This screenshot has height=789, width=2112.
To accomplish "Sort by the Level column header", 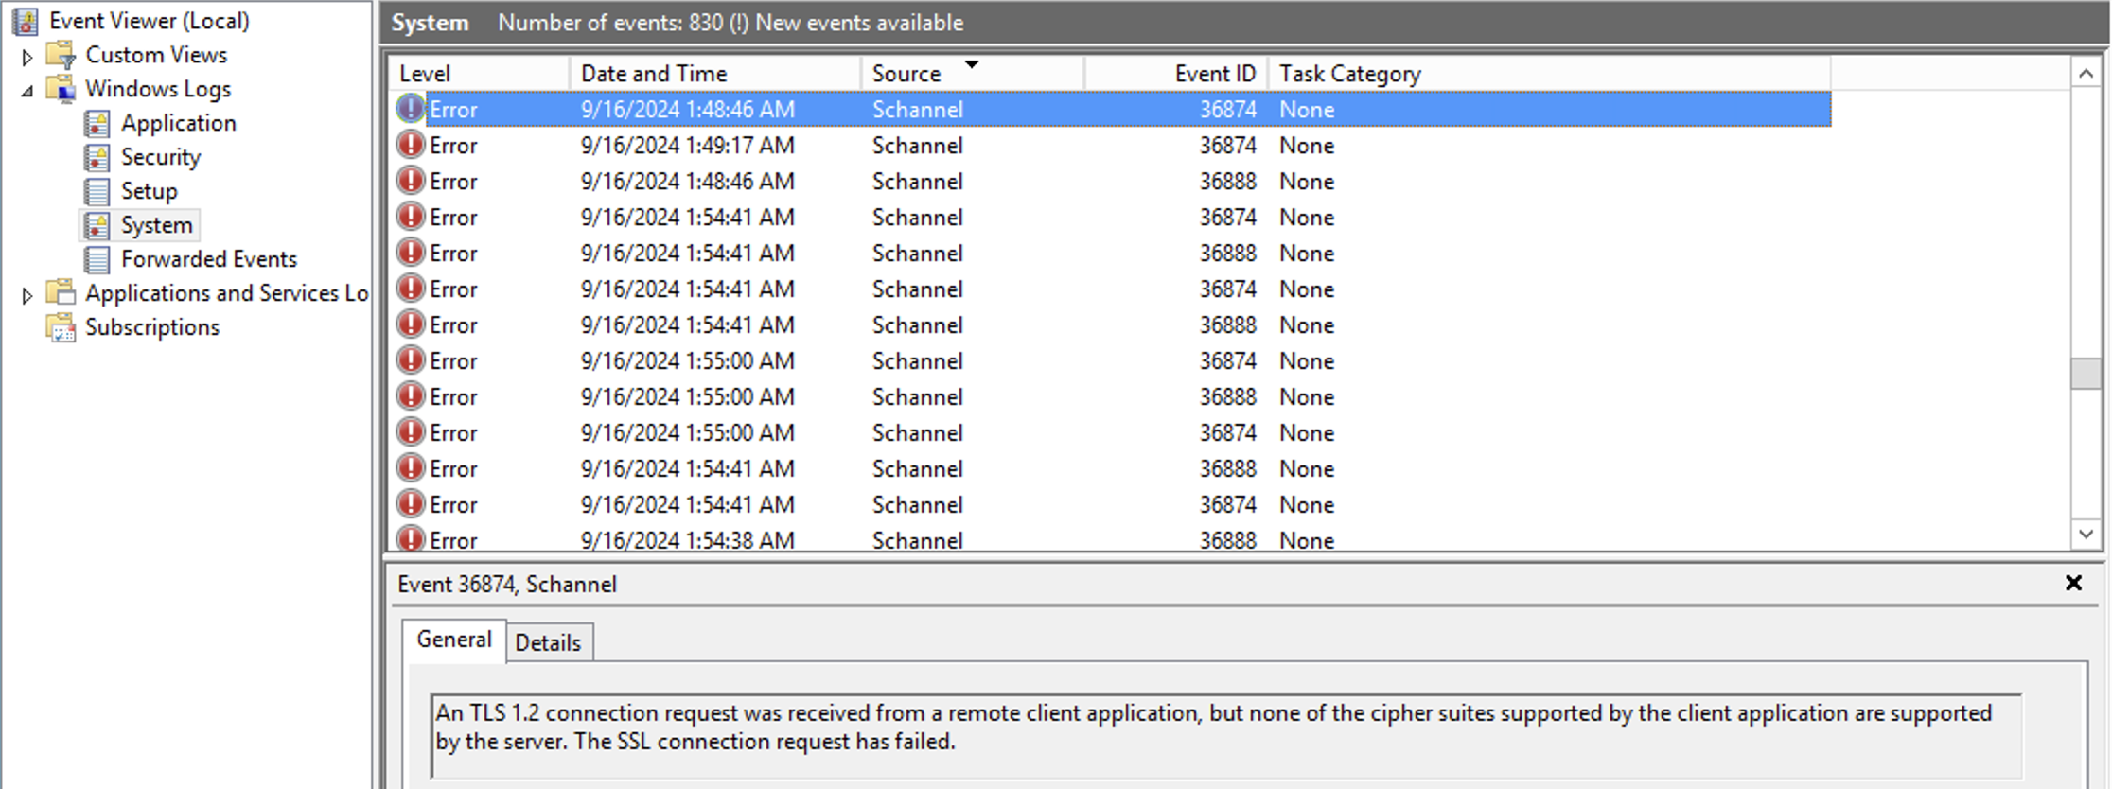I will [x=478, y=74].
